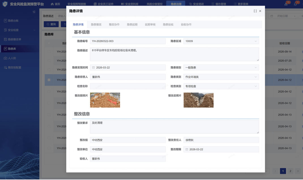Expand the 安全检查 sidebar menu

point(34,30)
